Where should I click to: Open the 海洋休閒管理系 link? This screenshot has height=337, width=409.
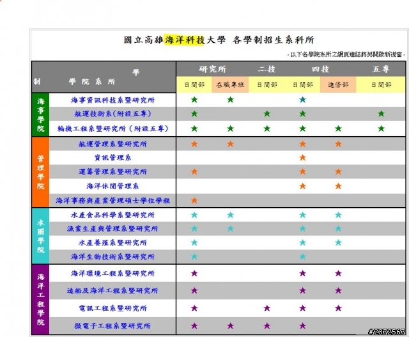[112, 186]
